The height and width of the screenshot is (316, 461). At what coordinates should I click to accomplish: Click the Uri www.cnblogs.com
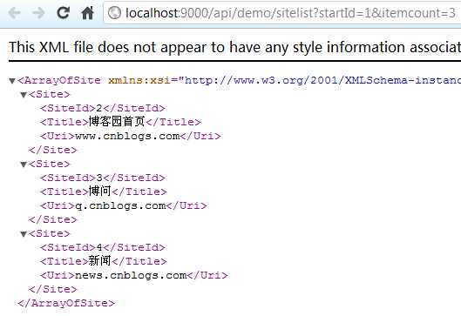tap(130, 136)
